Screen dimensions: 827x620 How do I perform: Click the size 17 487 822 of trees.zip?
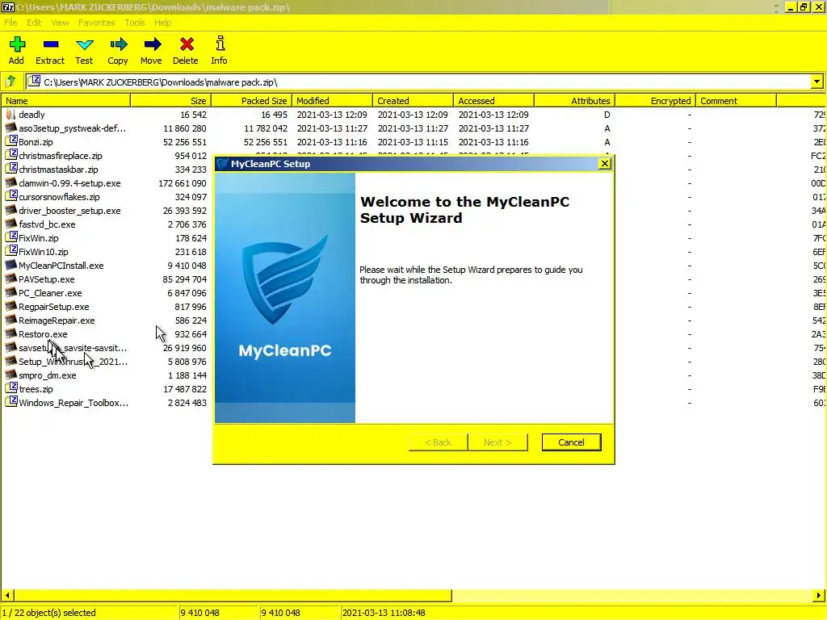pyautogui.click(x=185, y=388)
